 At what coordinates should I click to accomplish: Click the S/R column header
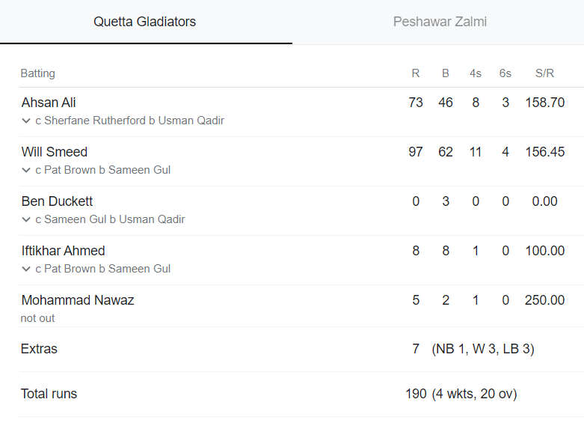[544, 73]
